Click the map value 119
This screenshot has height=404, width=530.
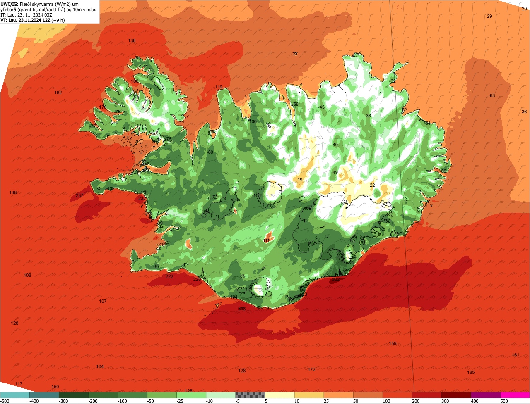219,87
